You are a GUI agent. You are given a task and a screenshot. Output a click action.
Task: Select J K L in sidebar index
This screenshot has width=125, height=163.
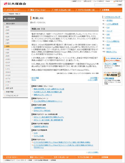tap(16, 69)
